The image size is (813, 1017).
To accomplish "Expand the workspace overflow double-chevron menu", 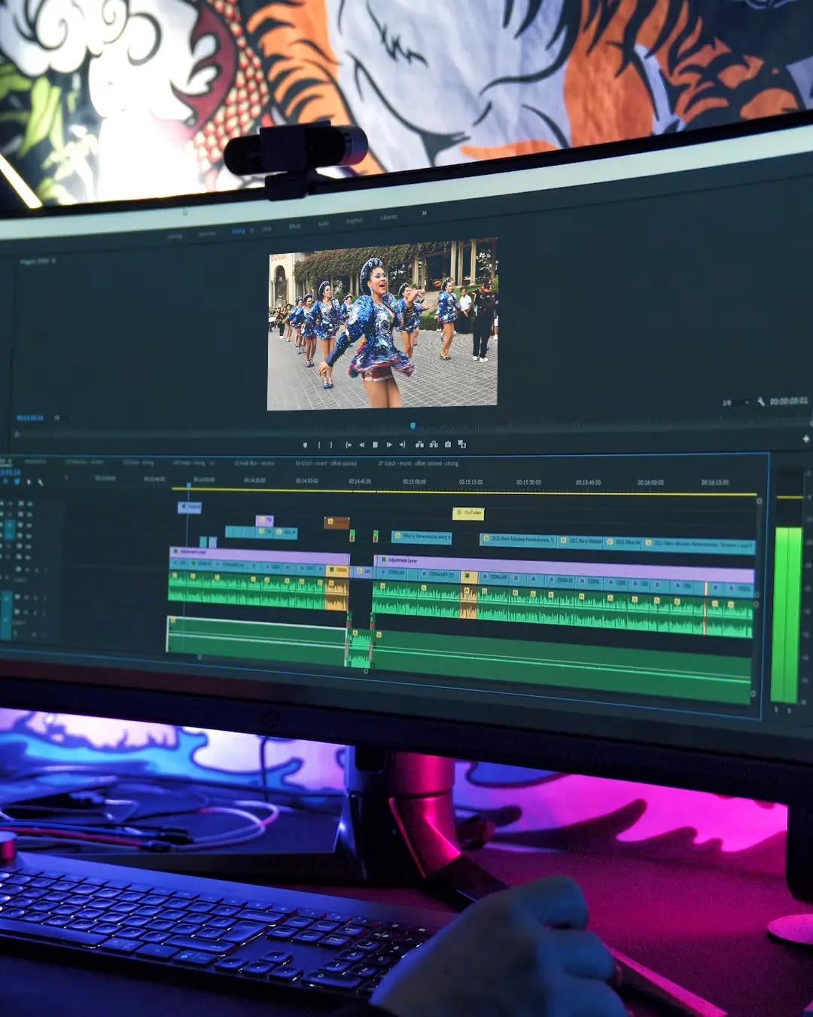I will point(425,213).
